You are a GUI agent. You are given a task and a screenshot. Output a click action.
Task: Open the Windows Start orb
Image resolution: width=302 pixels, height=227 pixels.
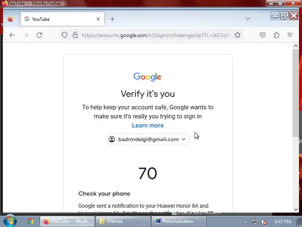click(x=10, y=221)
